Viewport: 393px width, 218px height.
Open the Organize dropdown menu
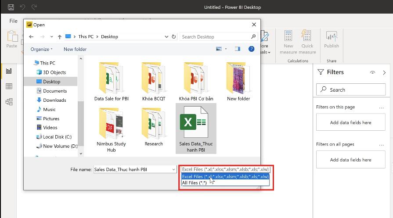(x=41, y=49)
